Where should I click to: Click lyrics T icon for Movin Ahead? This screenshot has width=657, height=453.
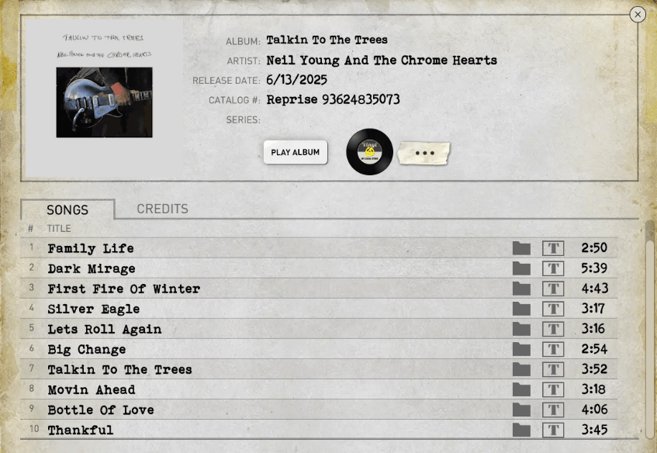(553, 389)
